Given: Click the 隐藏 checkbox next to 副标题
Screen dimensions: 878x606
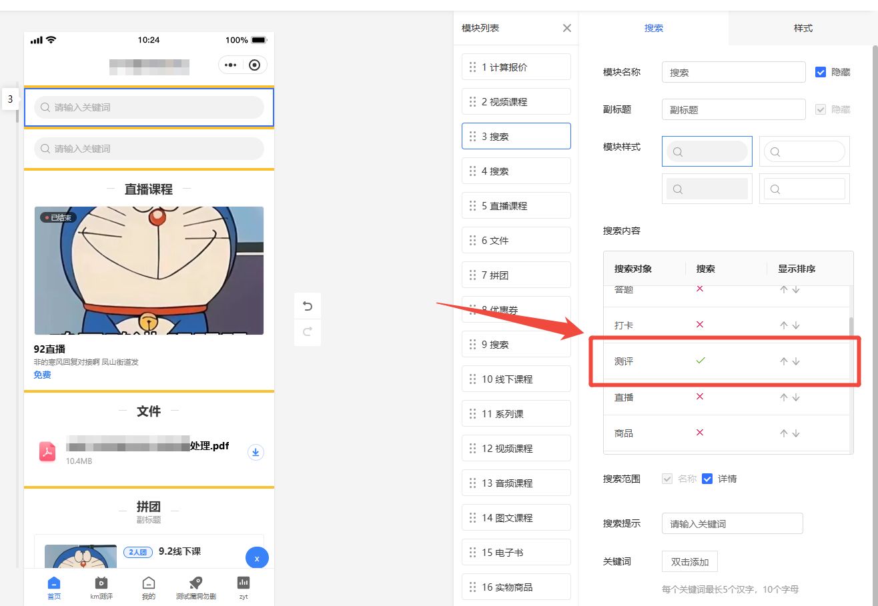Looking at the screenshot, I should point(821,109).
